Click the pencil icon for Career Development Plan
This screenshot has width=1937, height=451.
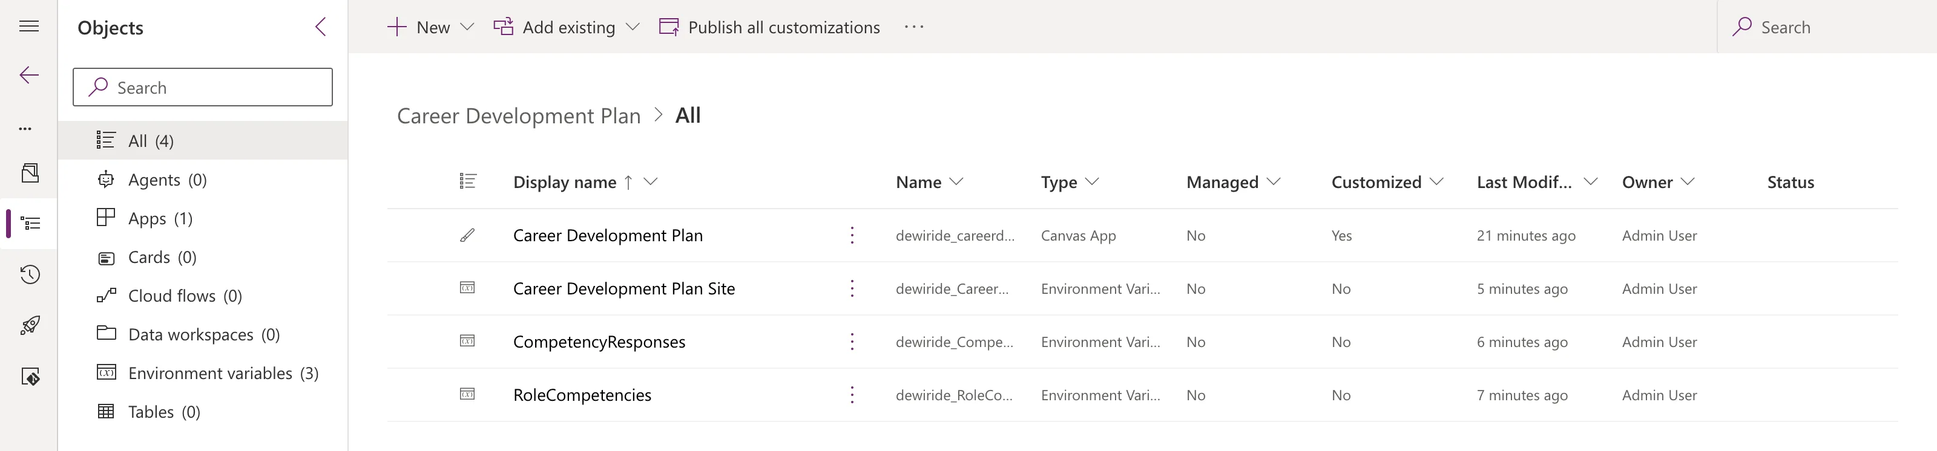(x=467, y=236)
